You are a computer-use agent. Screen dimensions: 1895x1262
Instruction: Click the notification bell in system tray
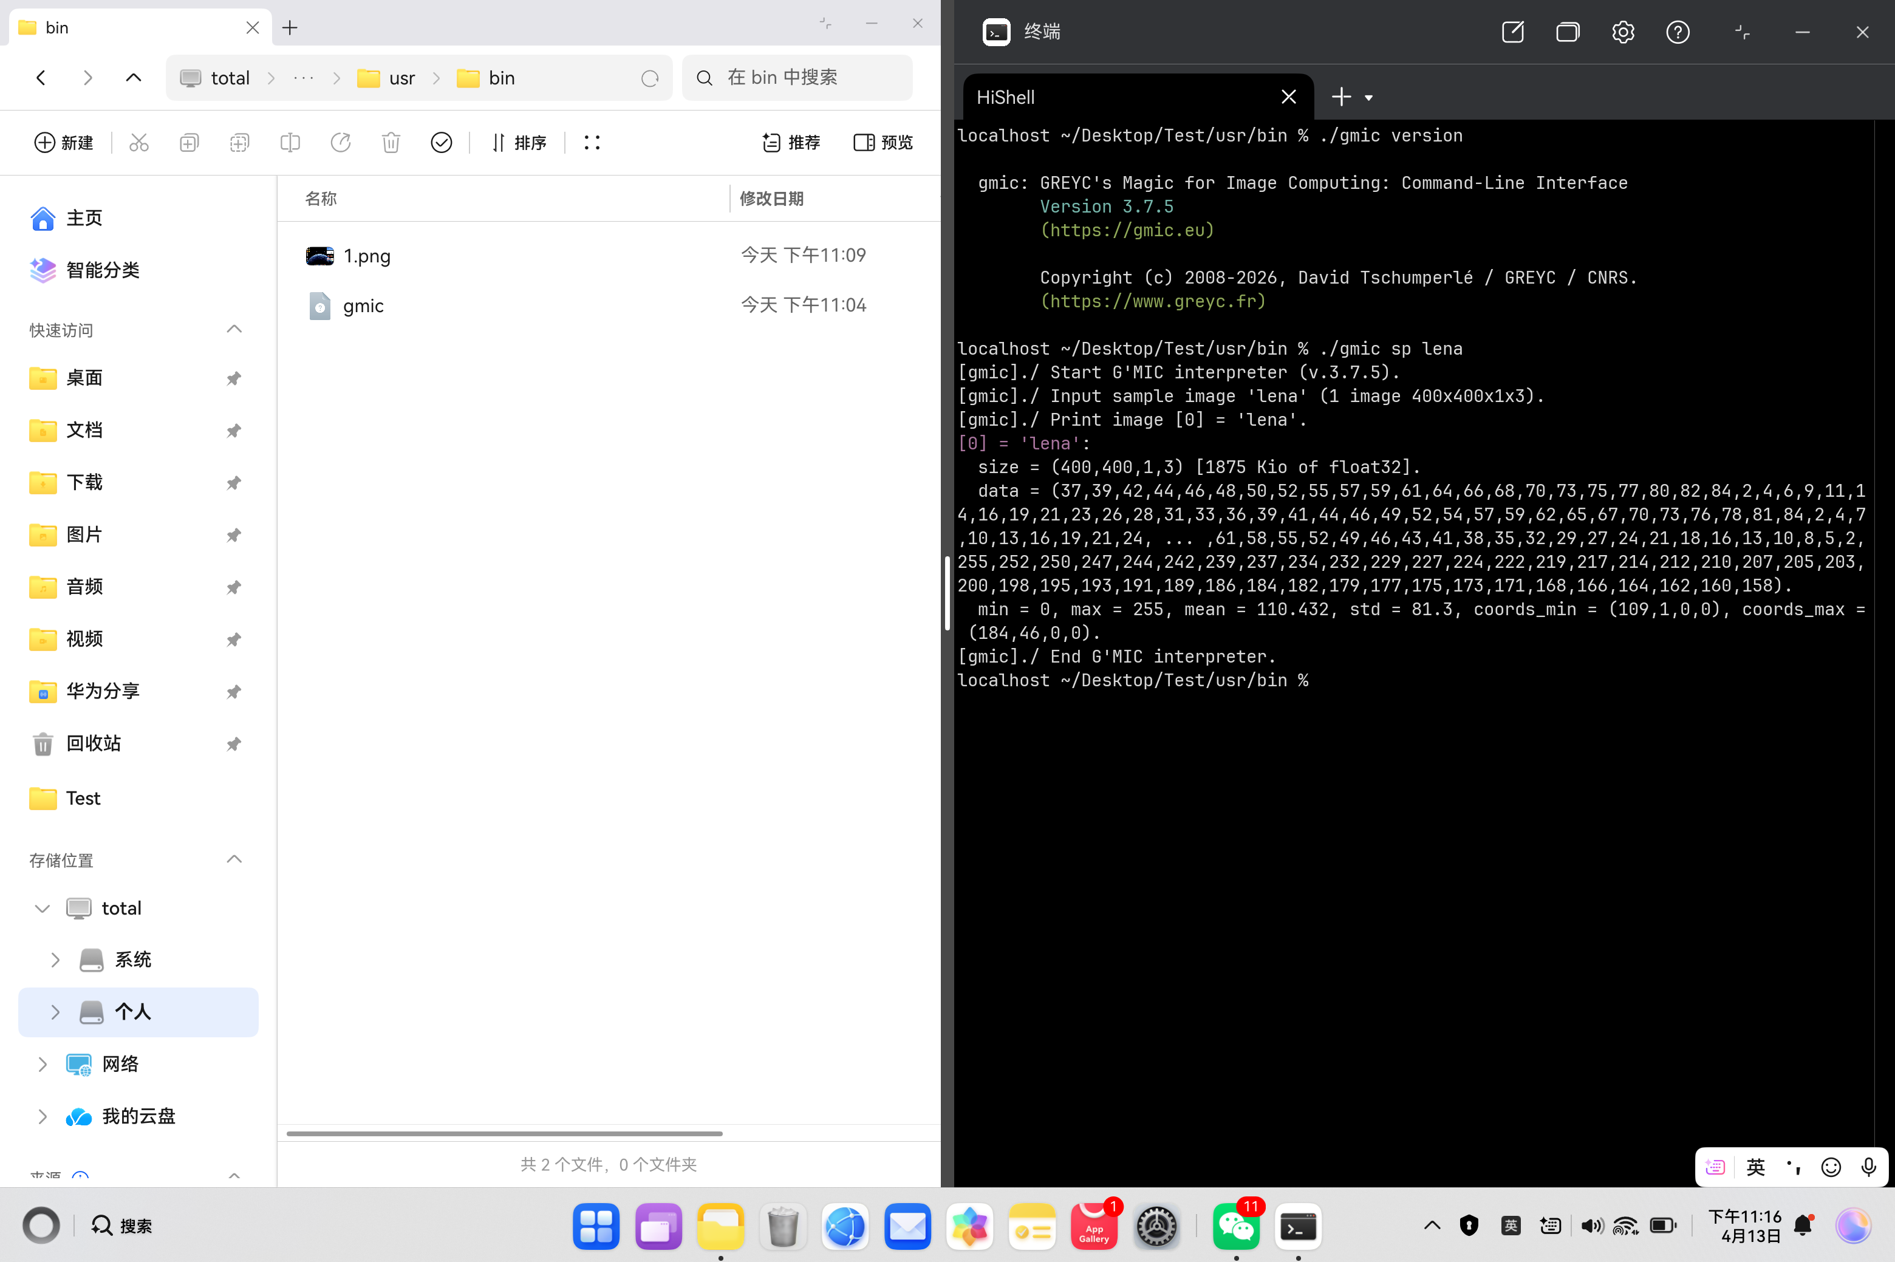1804,1225
